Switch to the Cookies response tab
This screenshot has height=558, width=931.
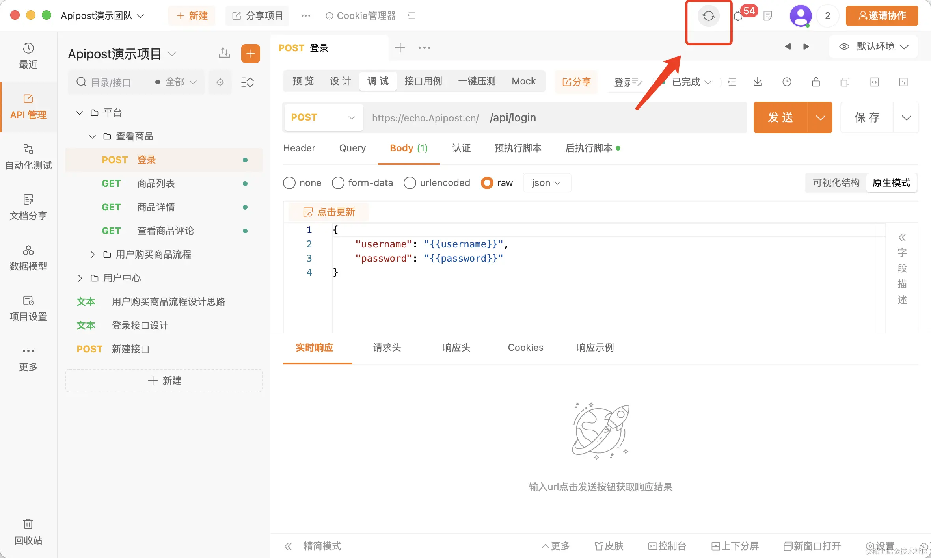[x=525, y=348]
